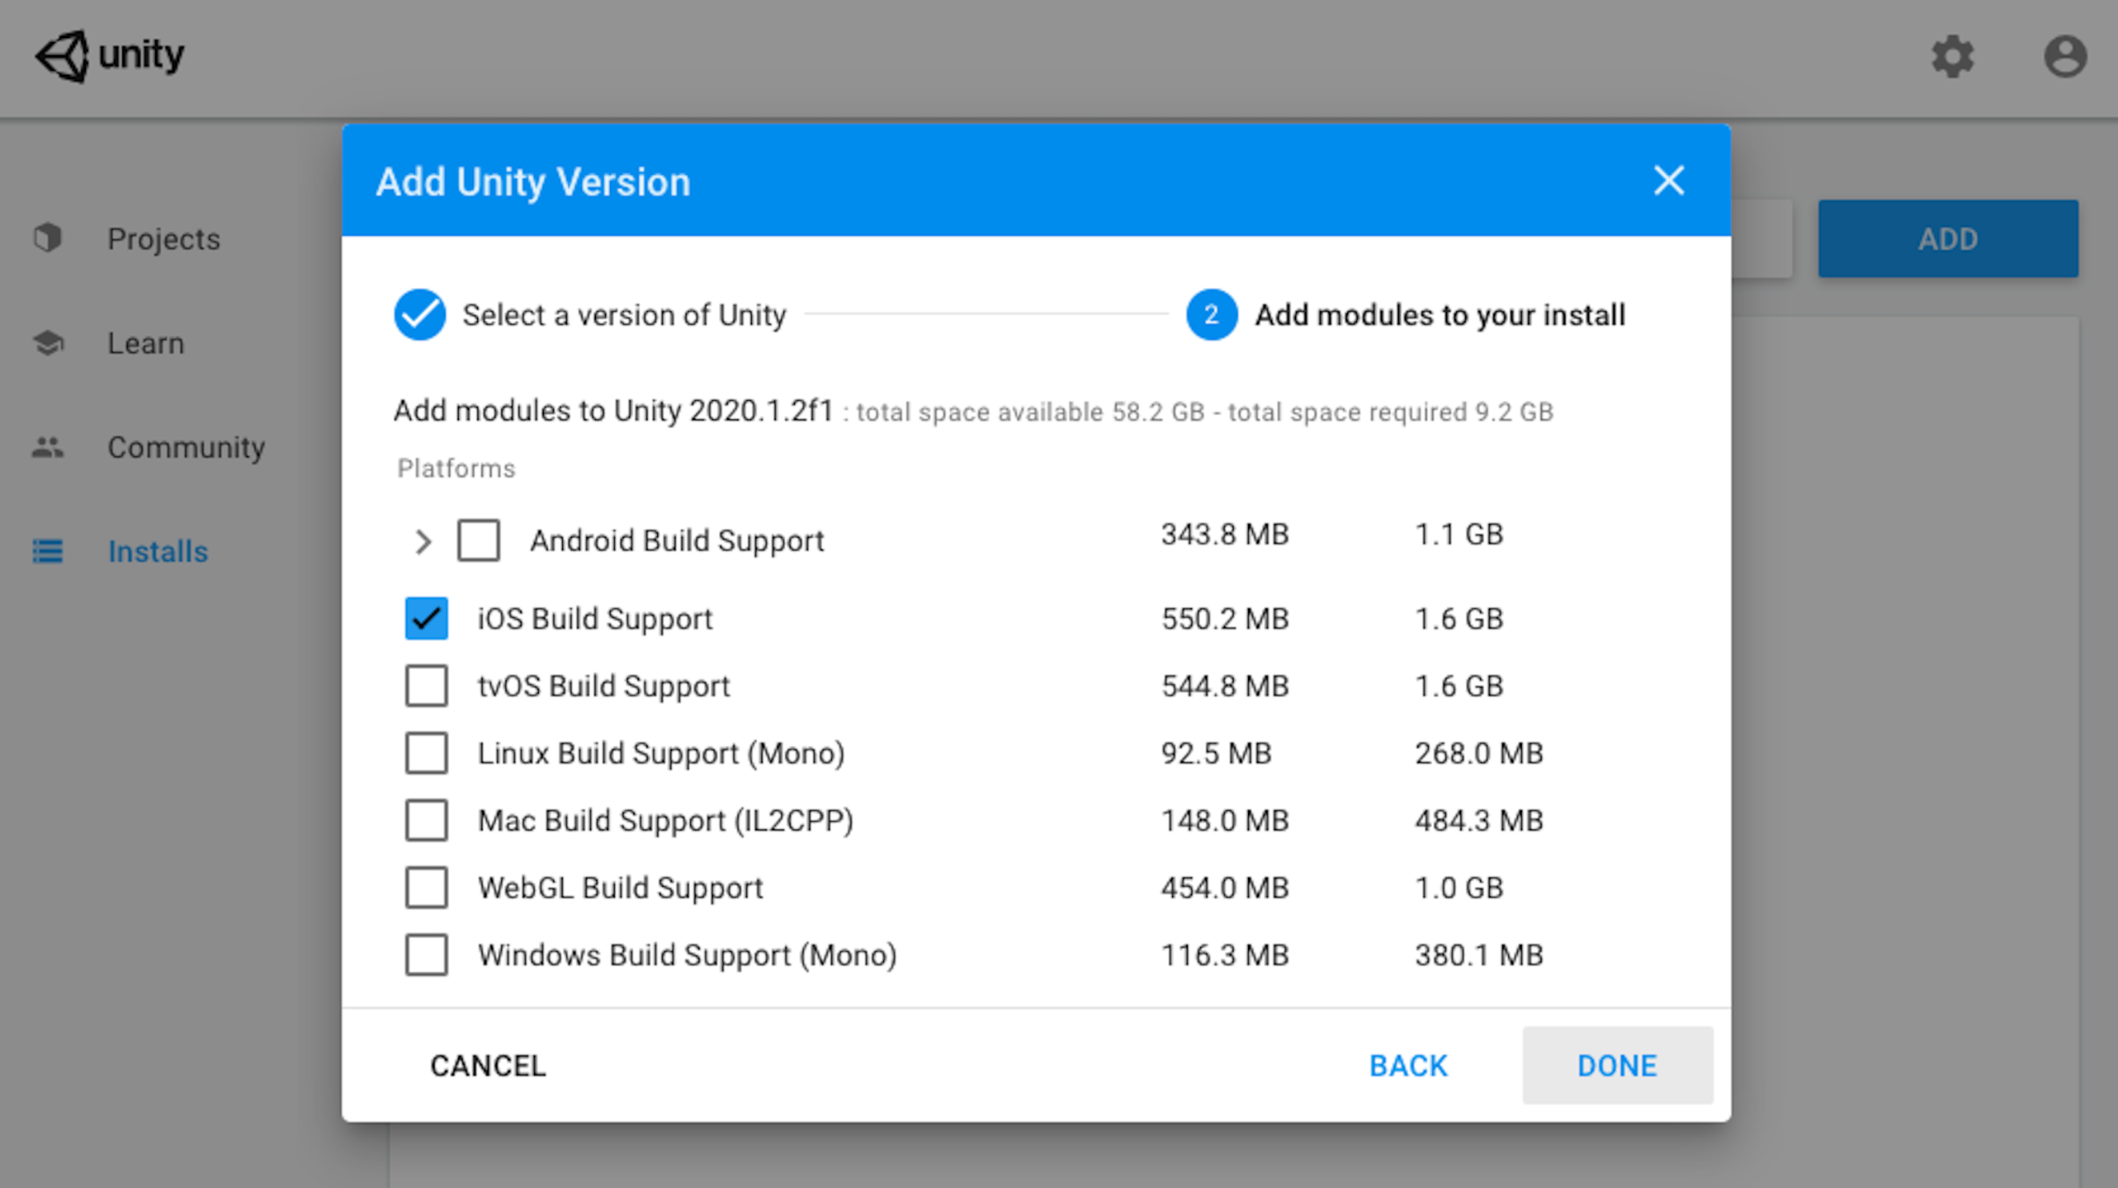2118x1188 pixels.
Task: Open the user account icon
Action: pos(2065,56)
